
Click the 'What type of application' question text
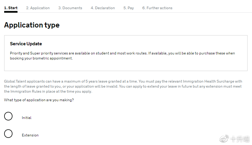tap(39, 100)
